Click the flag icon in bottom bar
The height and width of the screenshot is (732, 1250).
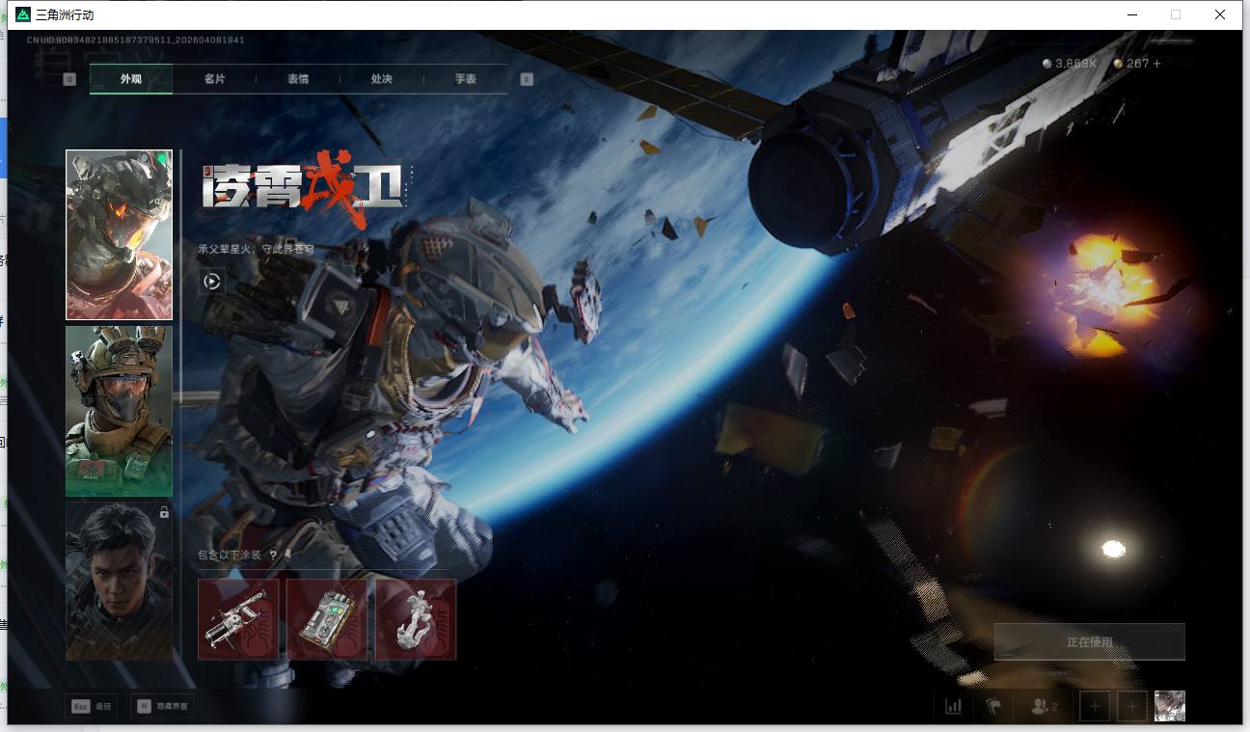[993, 706]
